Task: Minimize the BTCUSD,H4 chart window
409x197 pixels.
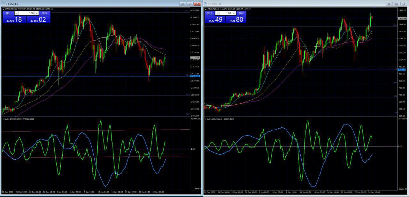Action: point(183,4)
